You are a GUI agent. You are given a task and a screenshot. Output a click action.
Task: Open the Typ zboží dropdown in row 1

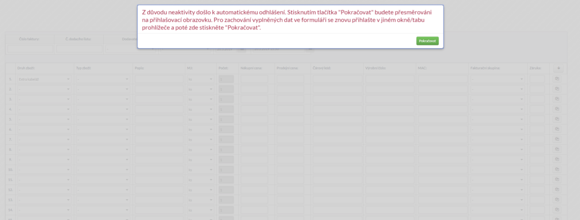pyautogui.click(x=103, y=79)
